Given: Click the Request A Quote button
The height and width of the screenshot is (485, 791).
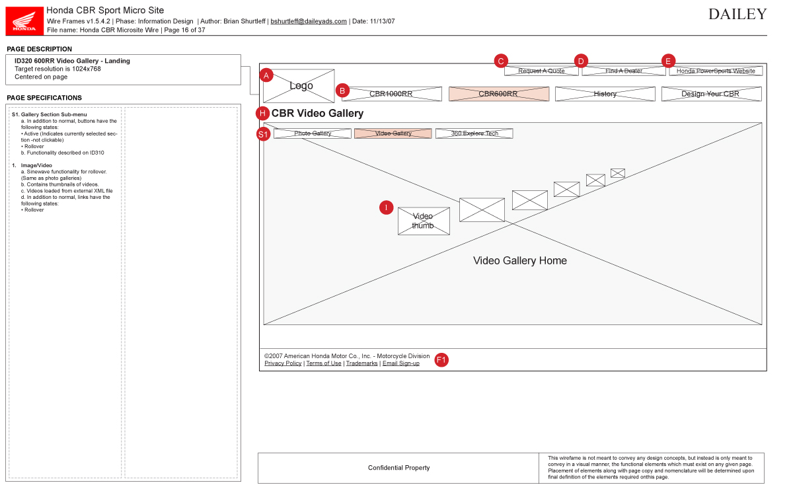Looking at the screenshot, I should pyautogui.click(x=541, y=71).
